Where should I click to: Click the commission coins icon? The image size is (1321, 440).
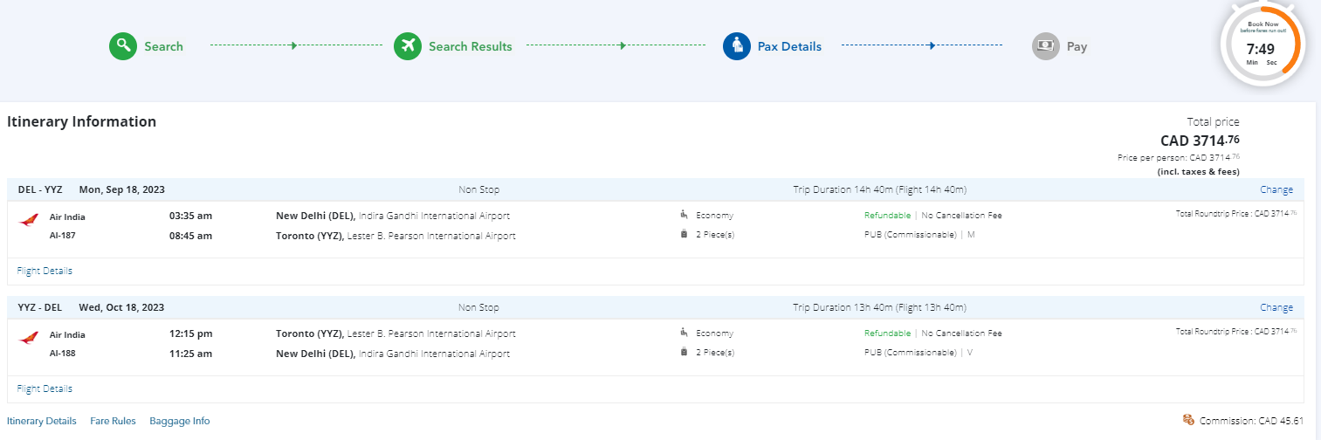coord(1188,420)
